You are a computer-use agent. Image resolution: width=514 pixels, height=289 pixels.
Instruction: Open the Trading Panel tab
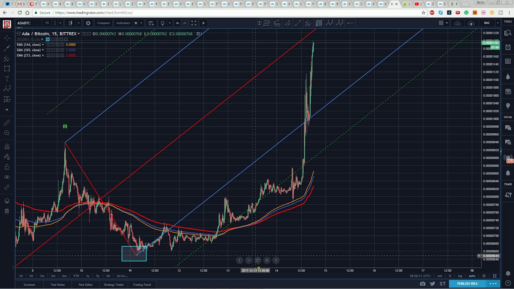pos(142,285)
